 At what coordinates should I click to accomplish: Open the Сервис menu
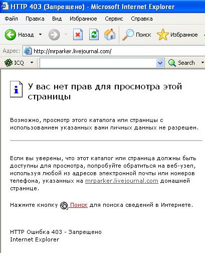point(114,19)
